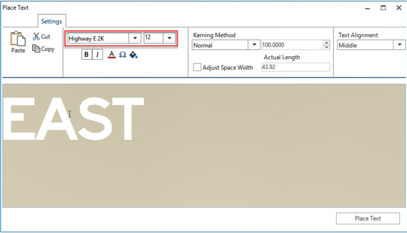The height and width of the screenshot is (233, 407).
Task: Click the Place Text button
Action: point(368,218)
